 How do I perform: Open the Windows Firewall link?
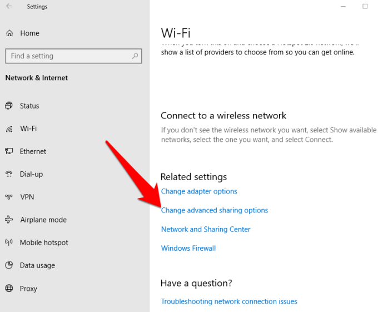pyautogui.click(x=188, y=248)
